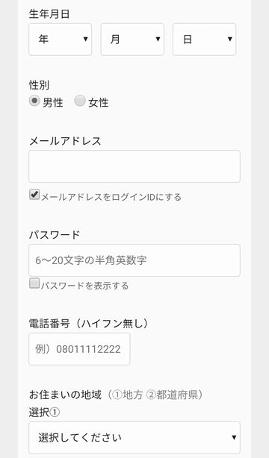269x458 pixels.
Task: Click the 女性 label text
Action: pos(99,103)
